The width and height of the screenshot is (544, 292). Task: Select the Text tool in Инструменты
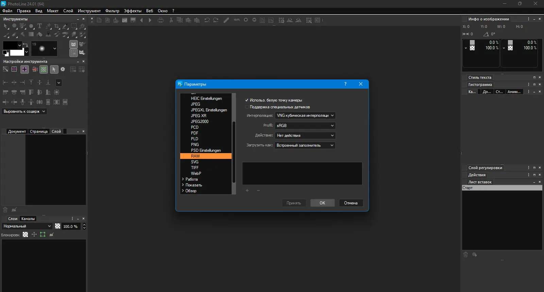(39, 26)
